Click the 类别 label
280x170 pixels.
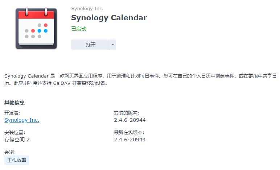10,152
